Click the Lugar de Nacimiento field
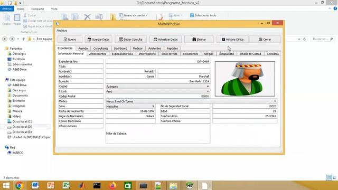This screenshot has height=190, width=338. point(130,116)
